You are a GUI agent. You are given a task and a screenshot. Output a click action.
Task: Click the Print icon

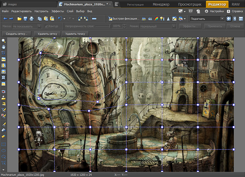coord(31,19)
